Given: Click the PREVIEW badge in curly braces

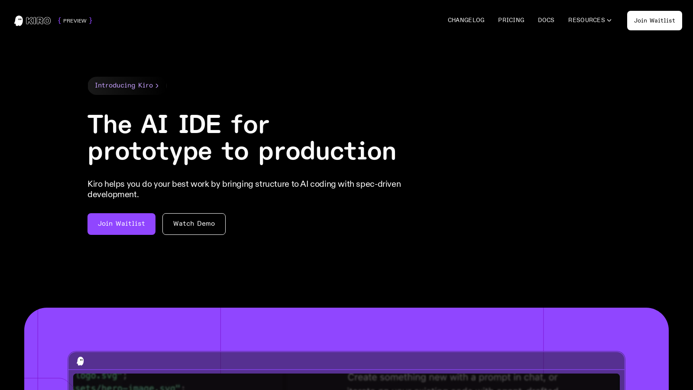Looking at the screenshot, I should pyautogui.click(x=75, y=21).
